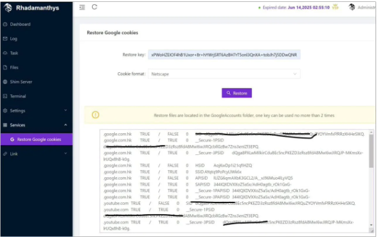The width and height of the screenshot is (378, 237).
Task: Click the youtube.com __Secure-3PSID row
Action: click(229, 225)
